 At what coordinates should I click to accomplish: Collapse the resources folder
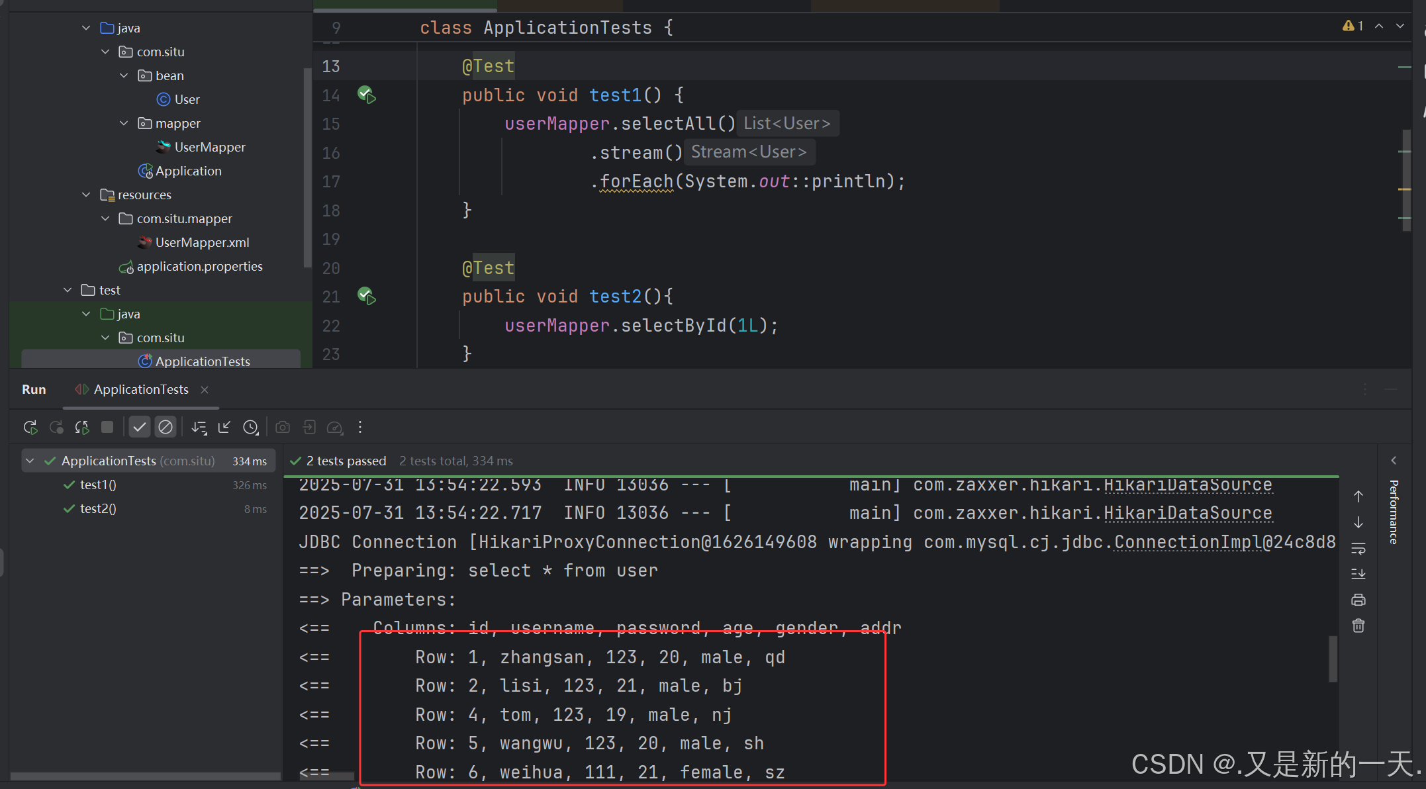click(86, 195)
